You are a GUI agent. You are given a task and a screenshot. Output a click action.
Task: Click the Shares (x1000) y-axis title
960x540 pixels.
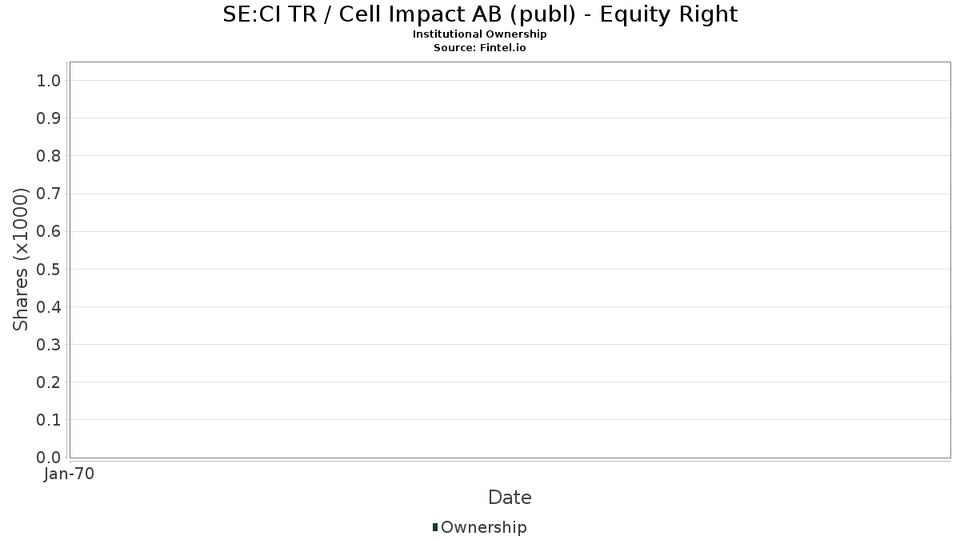21,259
